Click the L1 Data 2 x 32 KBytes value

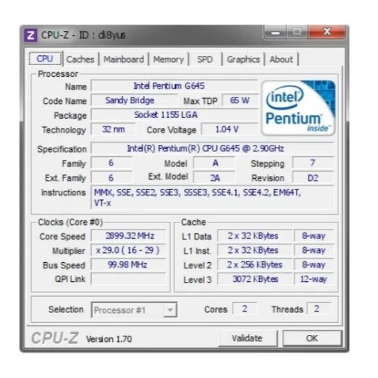[x=254, y=236]
